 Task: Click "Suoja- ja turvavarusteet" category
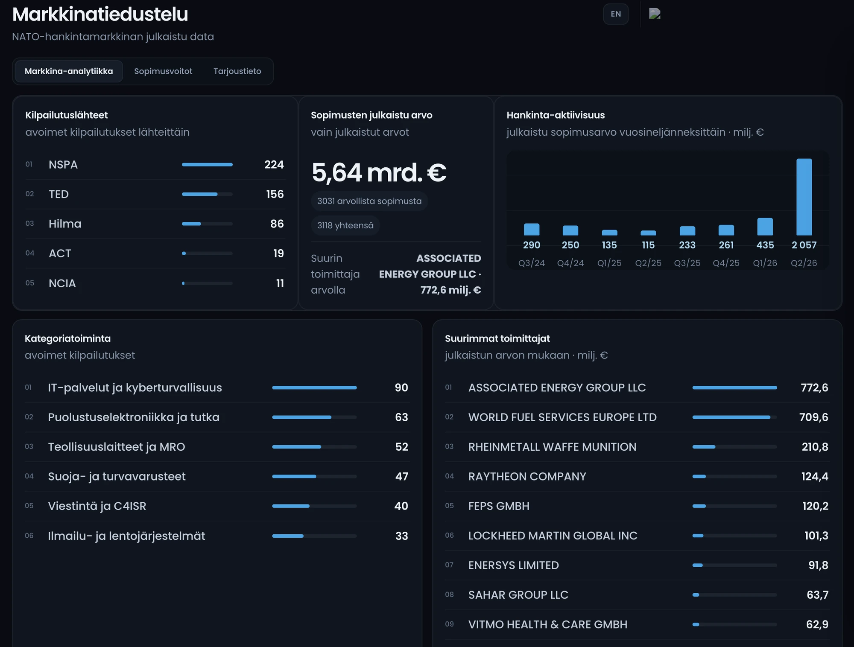point(117,476)
